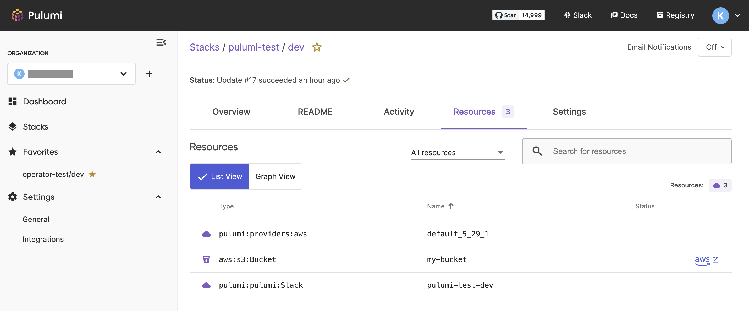Image resolution: width=749 pixels, height=311 pixels.
Task: Click the Settings sidebar item
Action: [x=31, y=197]
